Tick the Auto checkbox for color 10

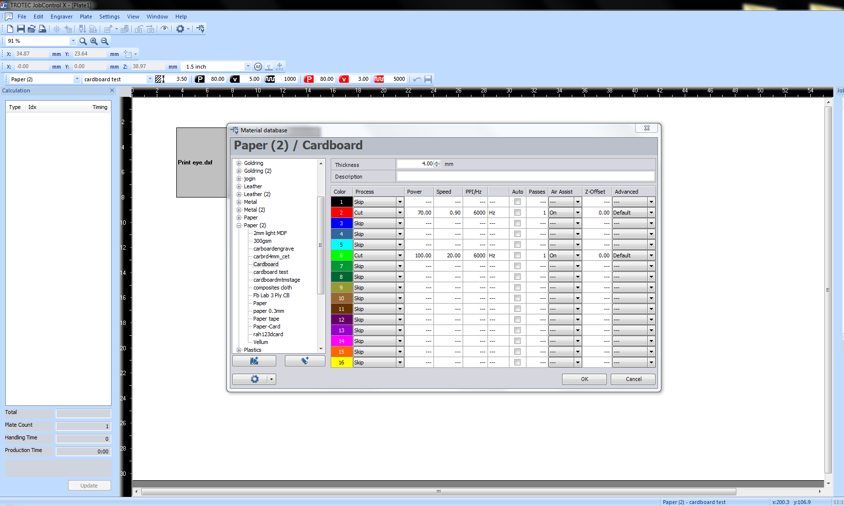coord(517,298)
